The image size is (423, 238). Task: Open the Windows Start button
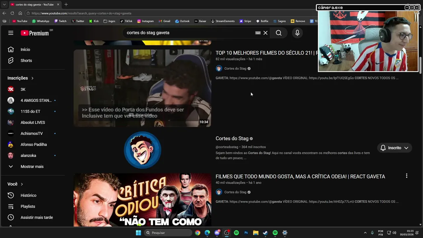(x=138, y=233)
